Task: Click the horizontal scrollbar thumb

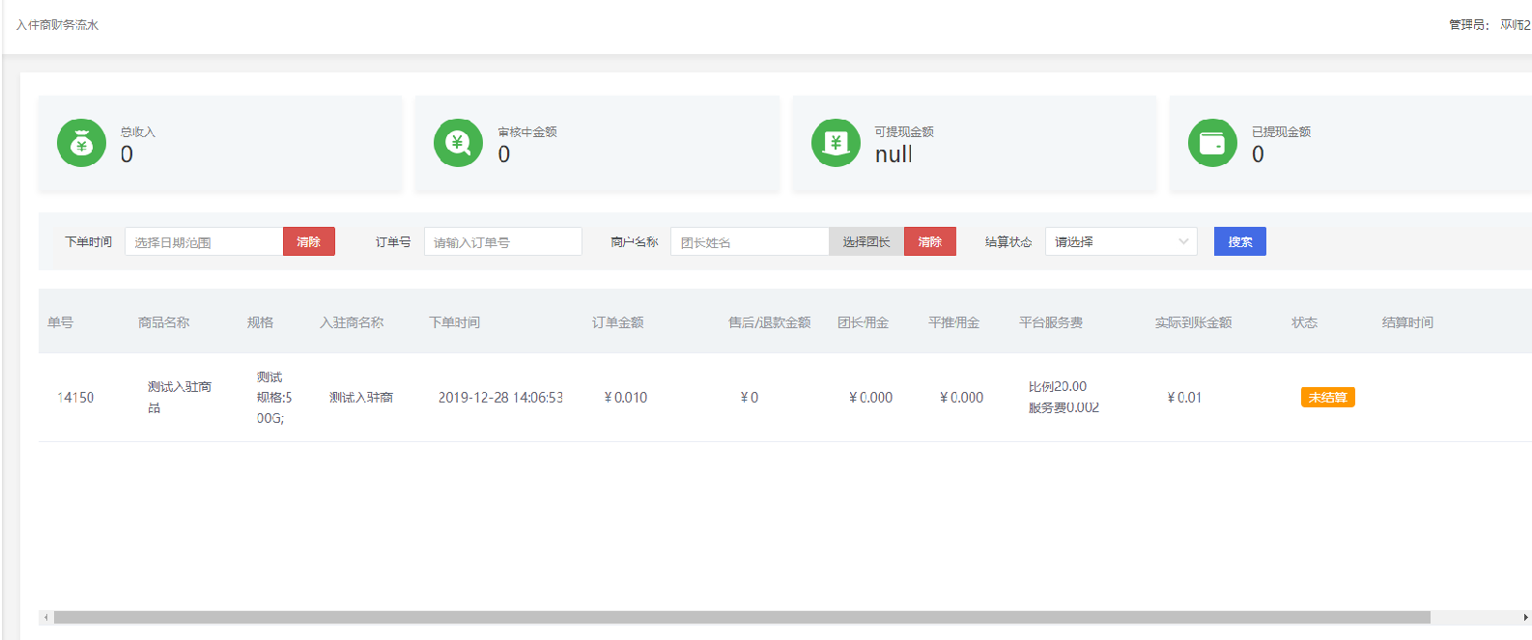Action: click(x=741, y=618)
